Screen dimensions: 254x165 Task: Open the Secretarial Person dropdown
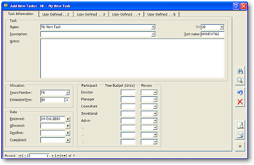pos(155,114)
